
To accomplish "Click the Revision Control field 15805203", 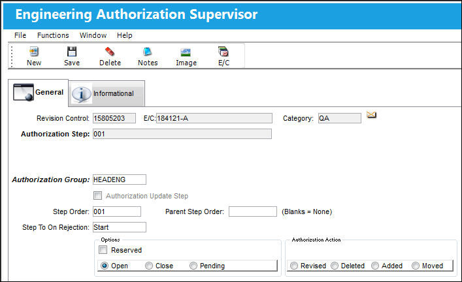I will click(x=114, y=118).
